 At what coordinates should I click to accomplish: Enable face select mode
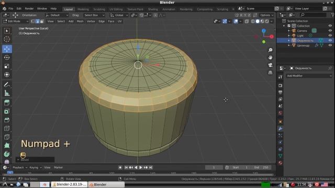coord(42,21)
